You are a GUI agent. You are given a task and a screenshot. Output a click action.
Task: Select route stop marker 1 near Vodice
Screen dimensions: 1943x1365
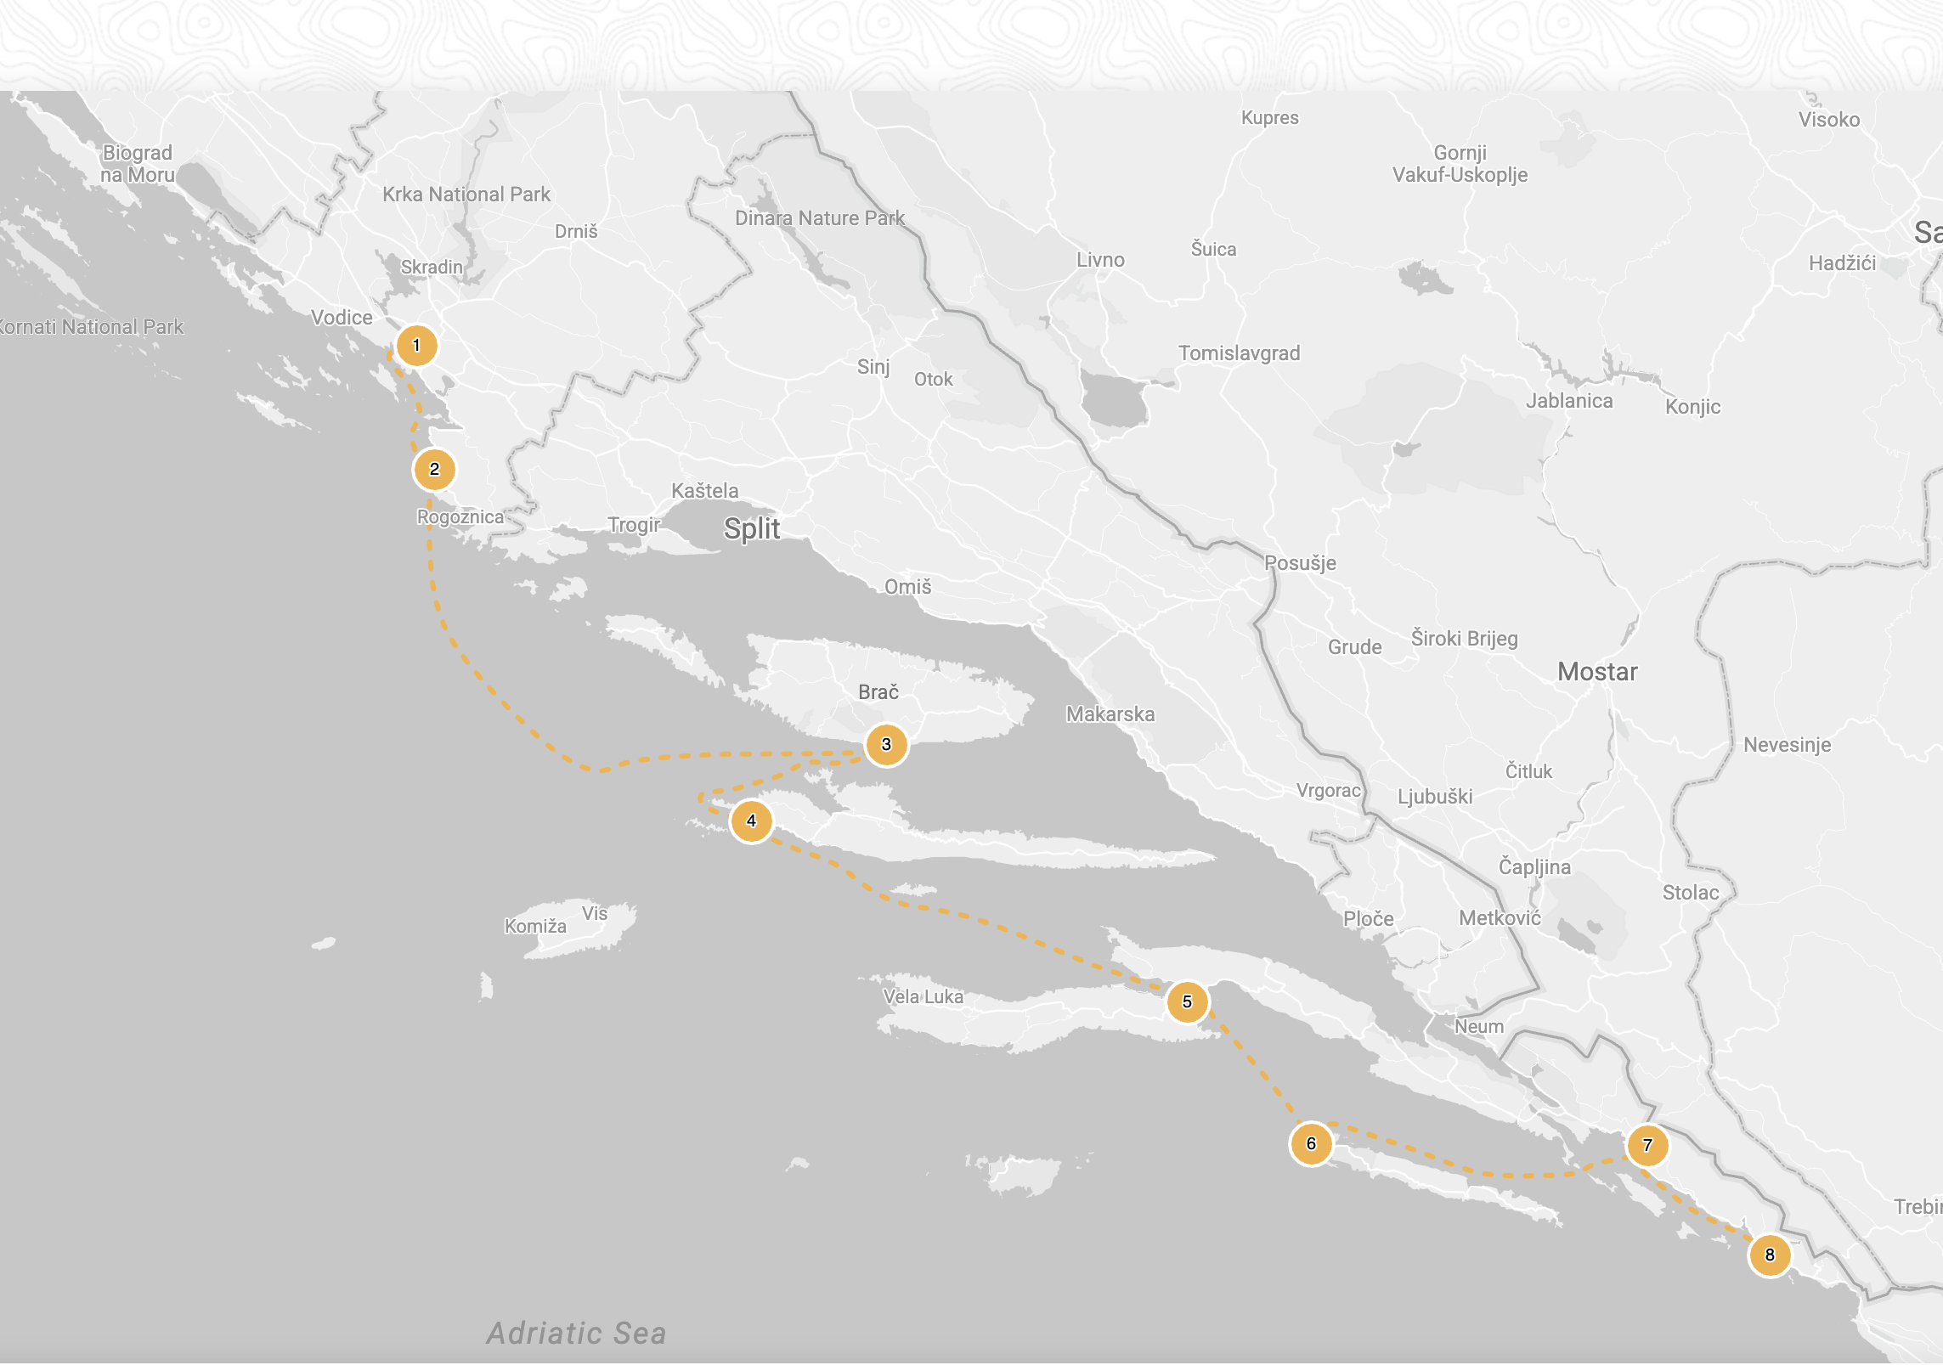tap(416, 346)
